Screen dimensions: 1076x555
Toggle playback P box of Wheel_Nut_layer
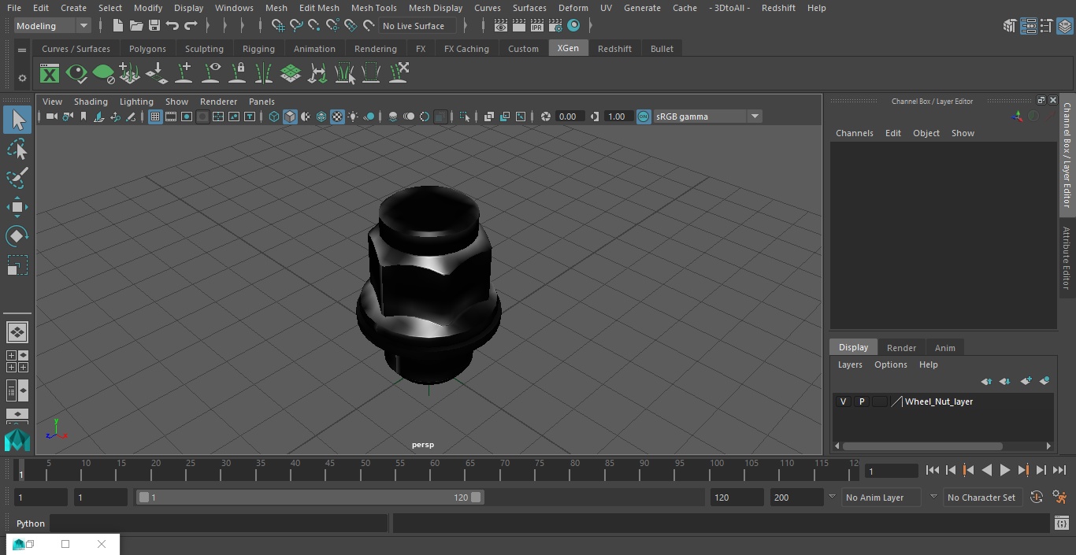(x=861, y=401)
